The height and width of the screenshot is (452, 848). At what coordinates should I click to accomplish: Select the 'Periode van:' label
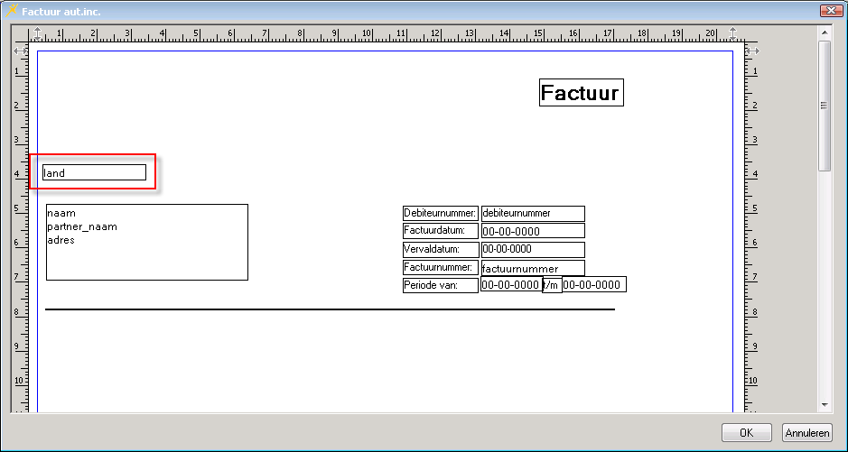[x=440, y=285]
